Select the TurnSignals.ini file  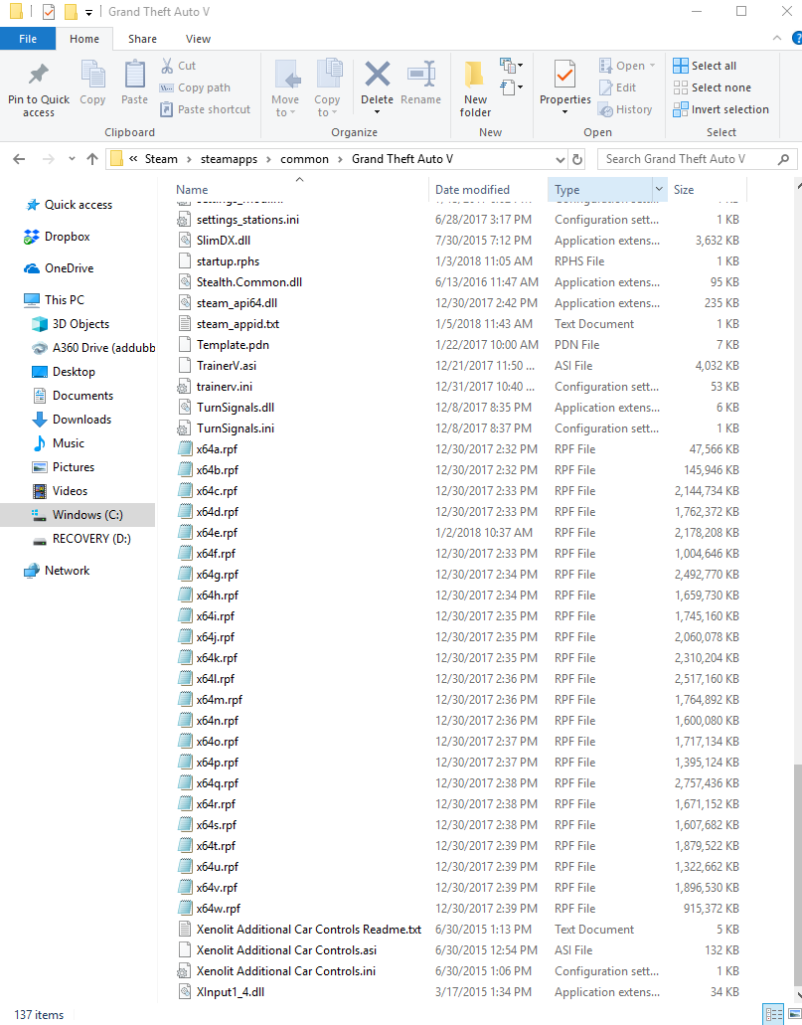click(236, 428)
